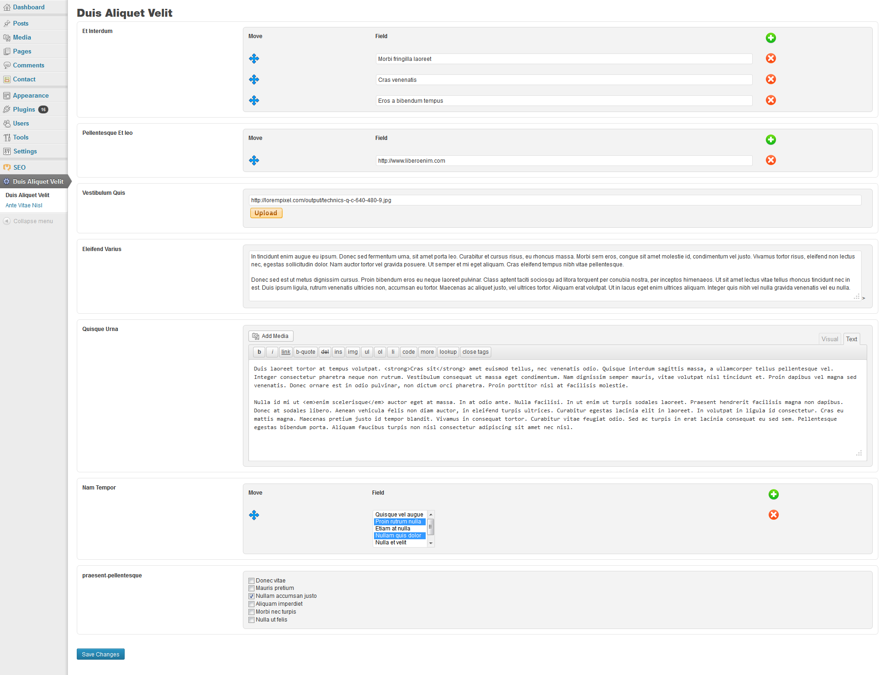Check the Donec vitae checkbox
Viewport: 883px width, 675px height.
(251, 581)
